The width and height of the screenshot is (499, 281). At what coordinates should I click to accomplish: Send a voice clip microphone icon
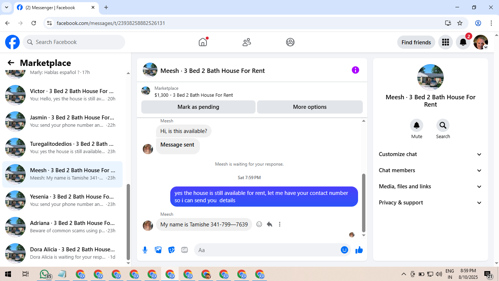pyautogui.click(x=145, y=250)
